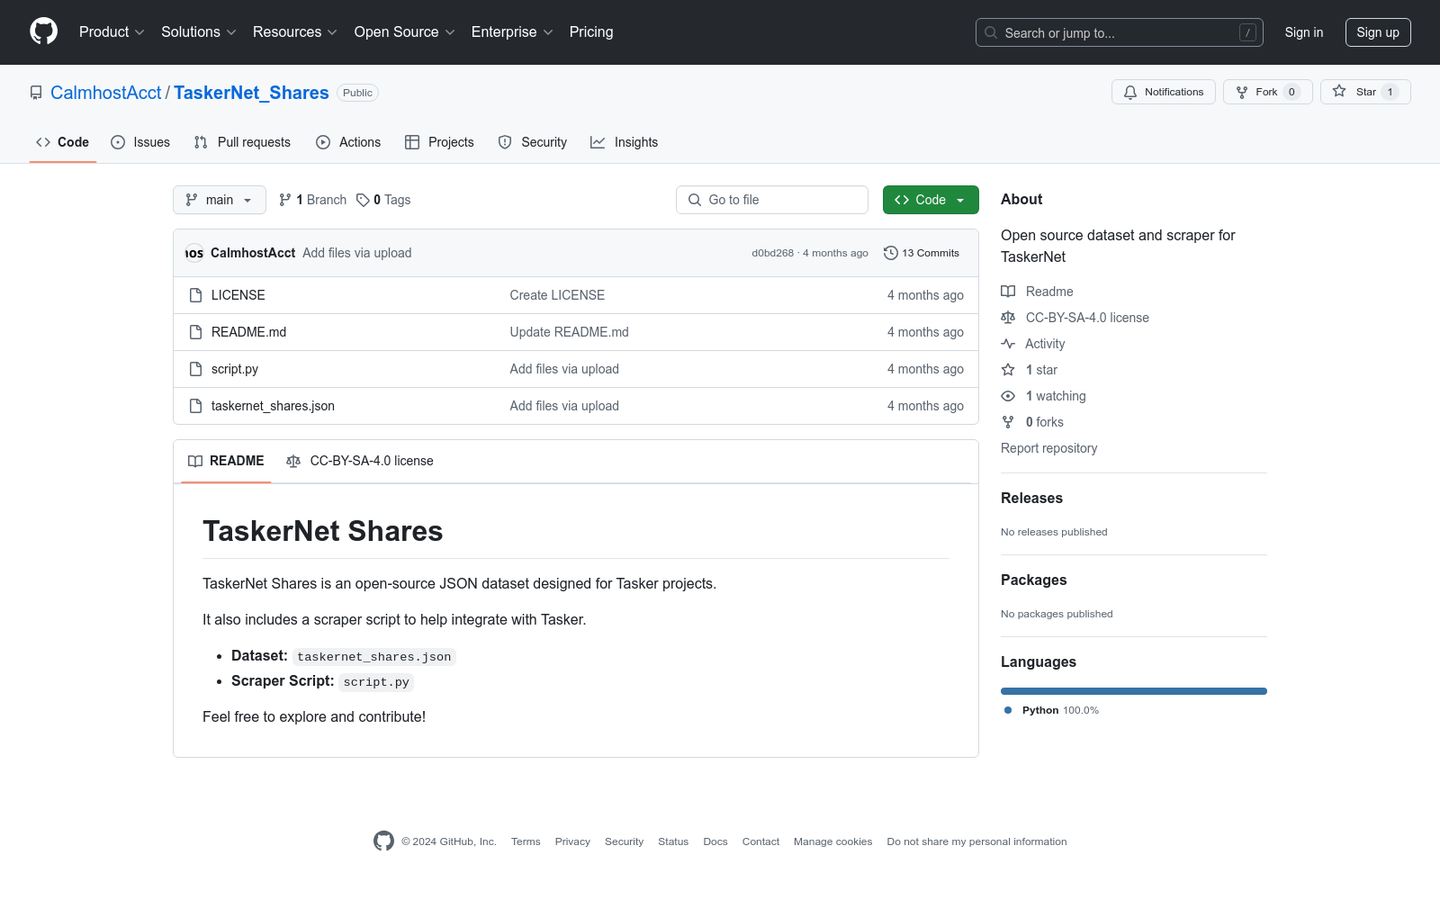The width and height of the screenshot is (1440, 900).
Task: Open the LICENSE file link
Action: click(238, 295)
